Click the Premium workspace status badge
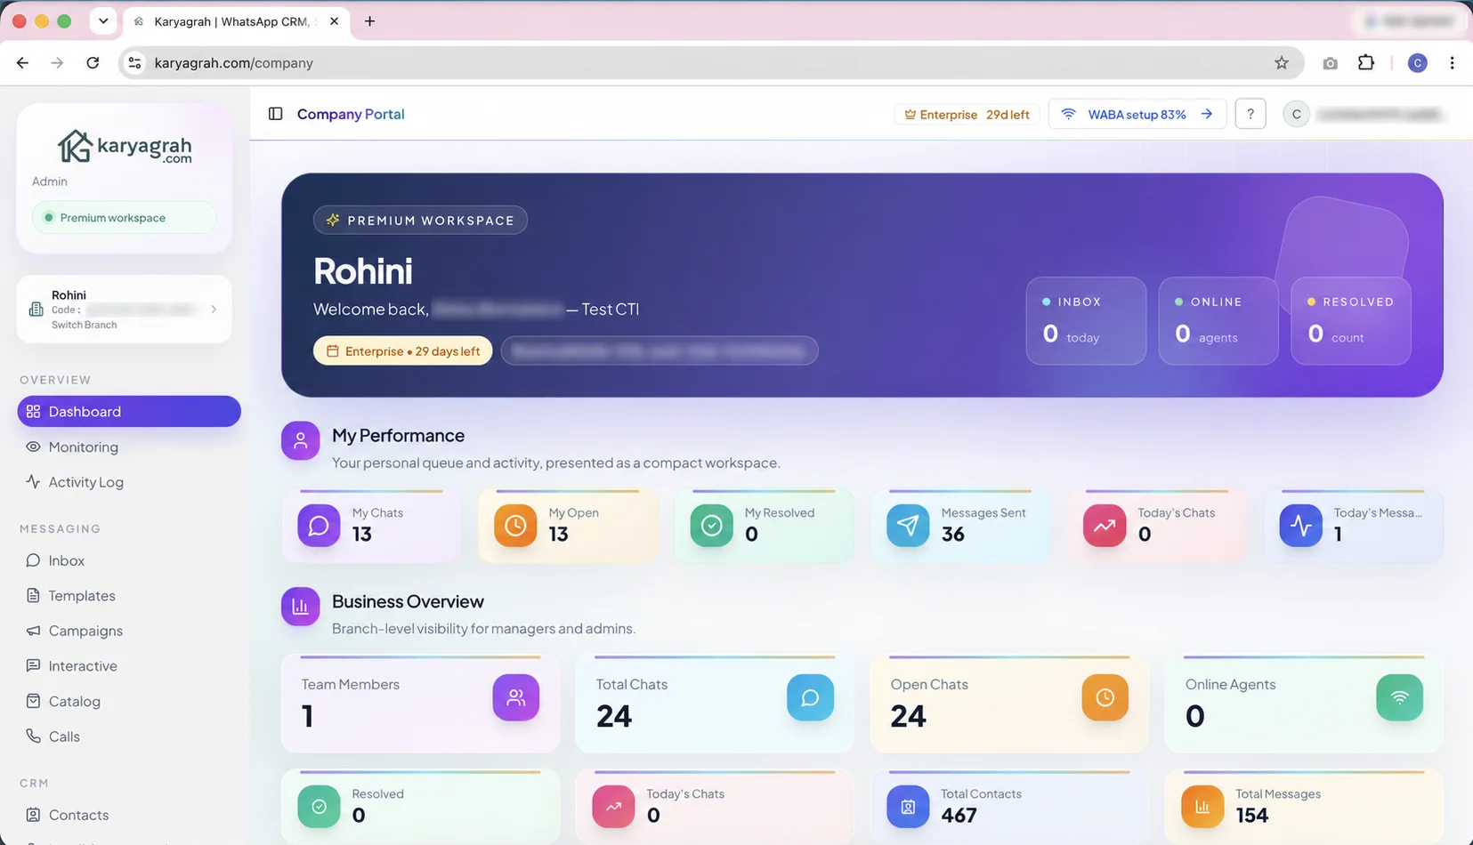Viewport: 1473px width, 845px height. click(124, 218)
